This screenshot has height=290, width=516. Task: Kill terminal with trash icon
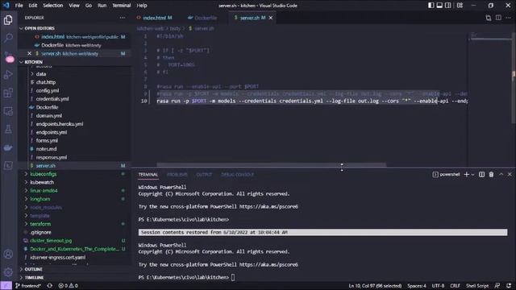491,175
